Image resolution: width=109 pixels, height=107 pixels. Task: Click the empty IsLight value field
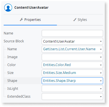[72, 89]
